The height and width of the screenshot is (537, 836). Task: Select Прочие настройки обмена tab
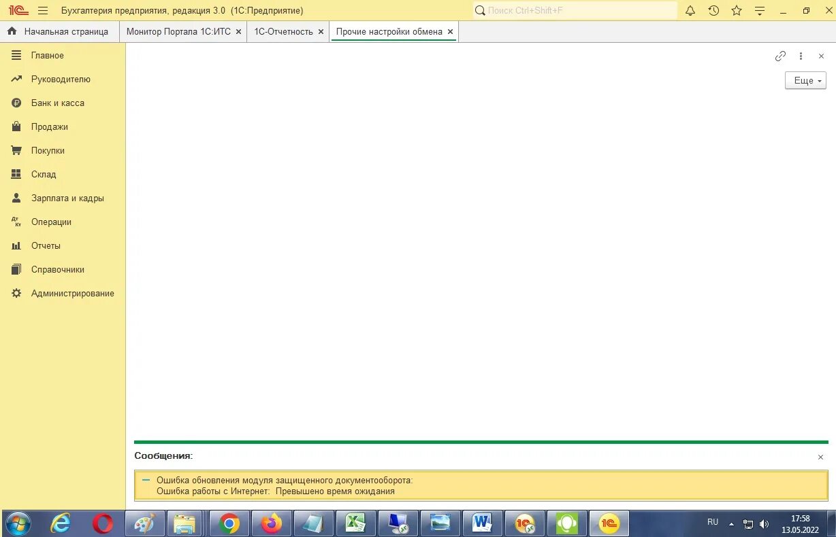389,31
